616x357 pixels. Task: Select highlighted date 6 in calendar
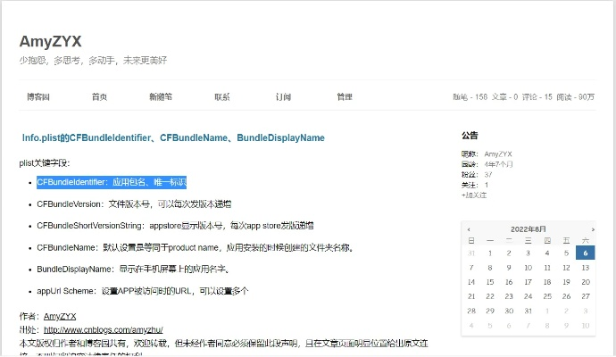tap(586, 253)
